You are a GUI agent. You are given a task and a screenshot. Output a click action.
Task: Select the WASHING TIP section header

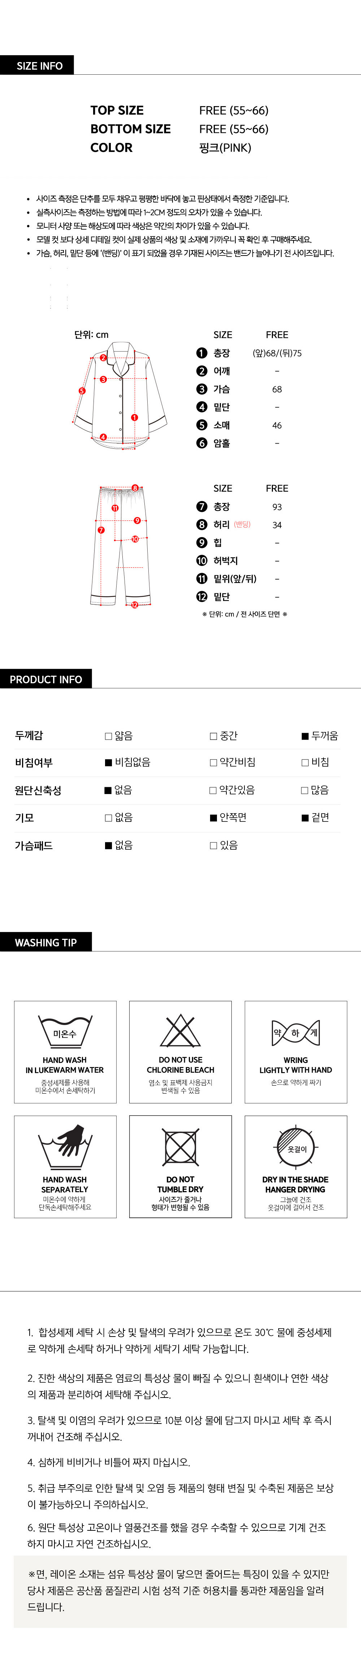(x=45, y=942)
